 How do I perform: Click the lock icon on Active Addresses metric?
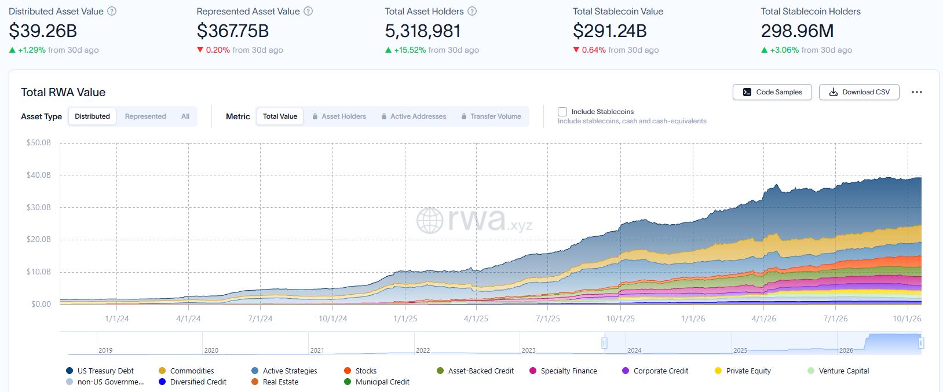384,116
